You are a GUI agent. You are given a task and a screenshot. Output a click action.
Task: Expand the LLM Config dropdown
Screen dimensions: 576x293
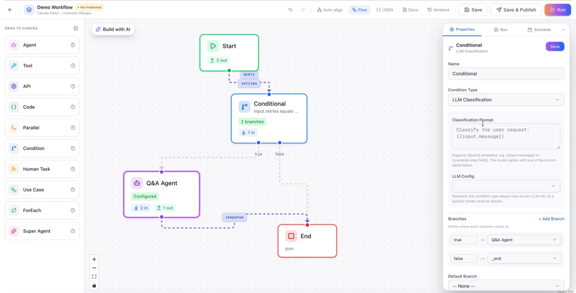click(x=506, y=186)
